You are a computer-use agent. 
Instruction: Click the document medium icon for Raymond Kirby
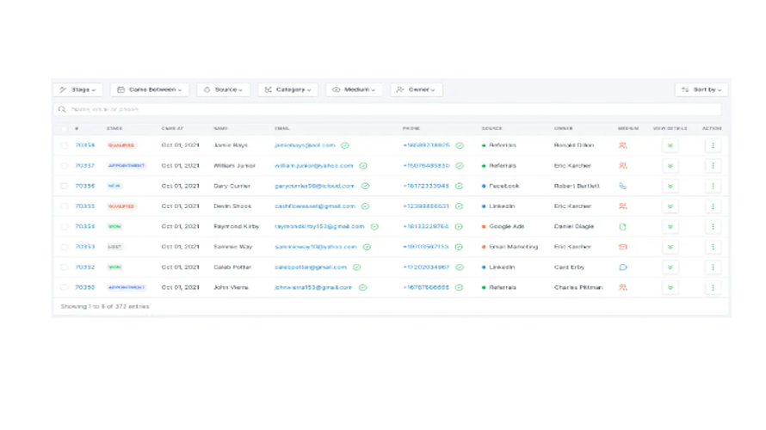(x=623, y=226)
